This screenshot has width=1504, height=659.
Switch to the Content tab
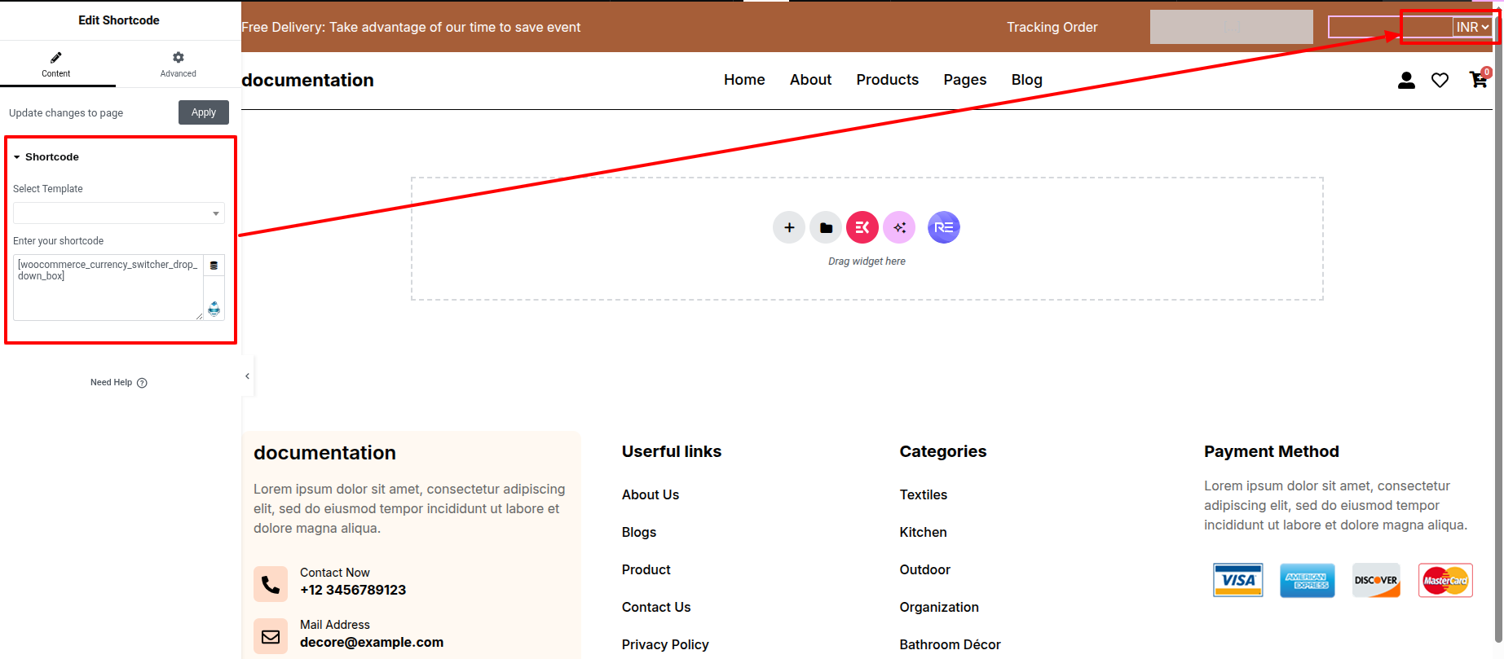point(56,64)
